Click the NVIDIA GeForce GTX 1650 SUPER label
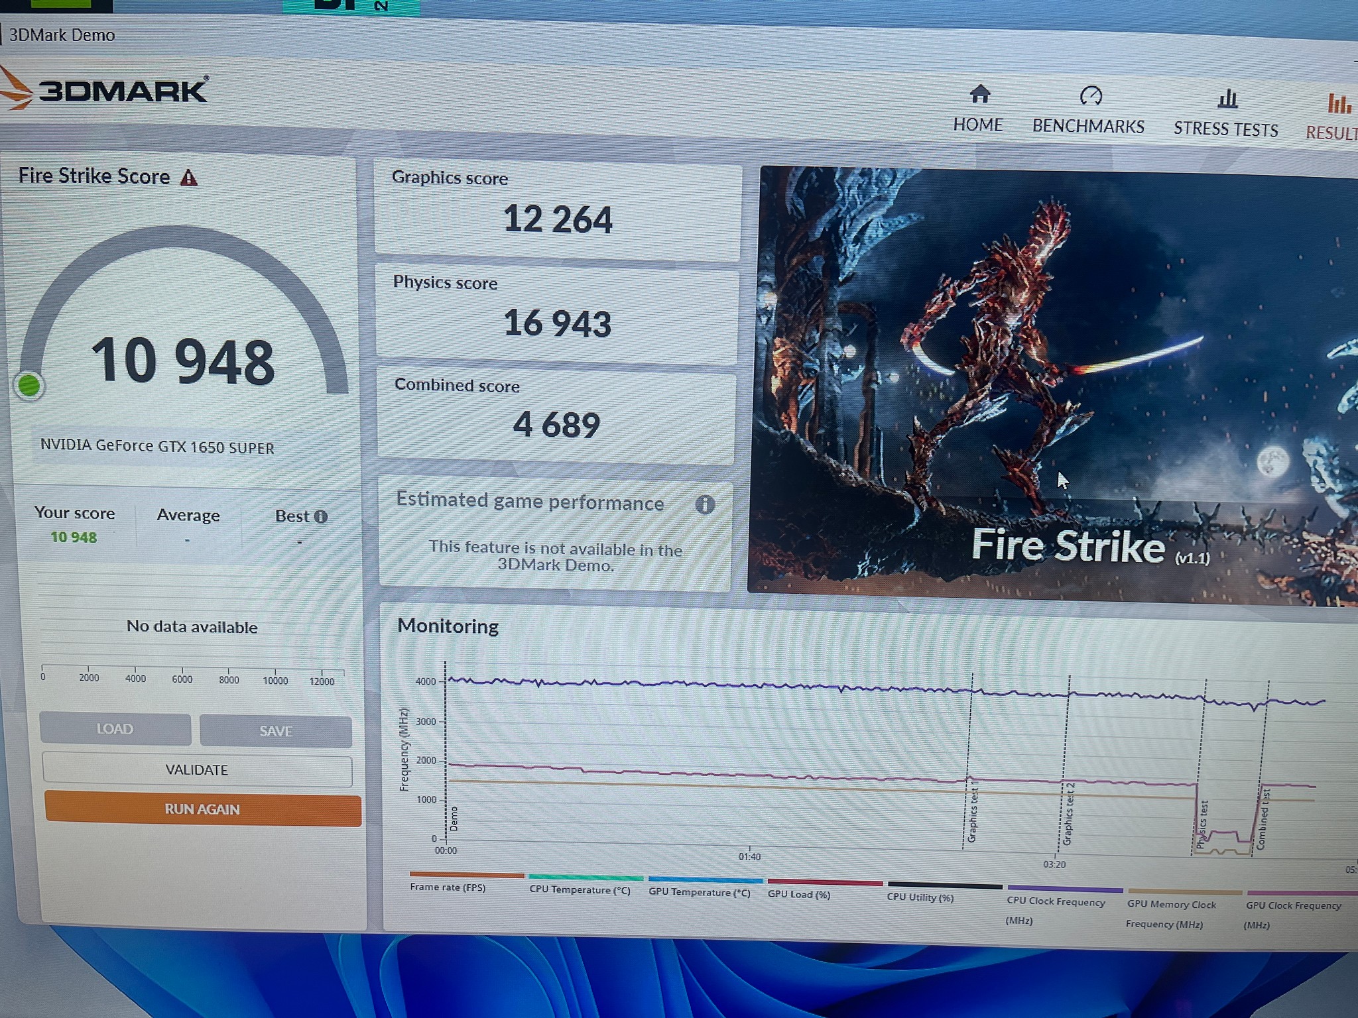1358x1018 pixels. tap(157, 446)
